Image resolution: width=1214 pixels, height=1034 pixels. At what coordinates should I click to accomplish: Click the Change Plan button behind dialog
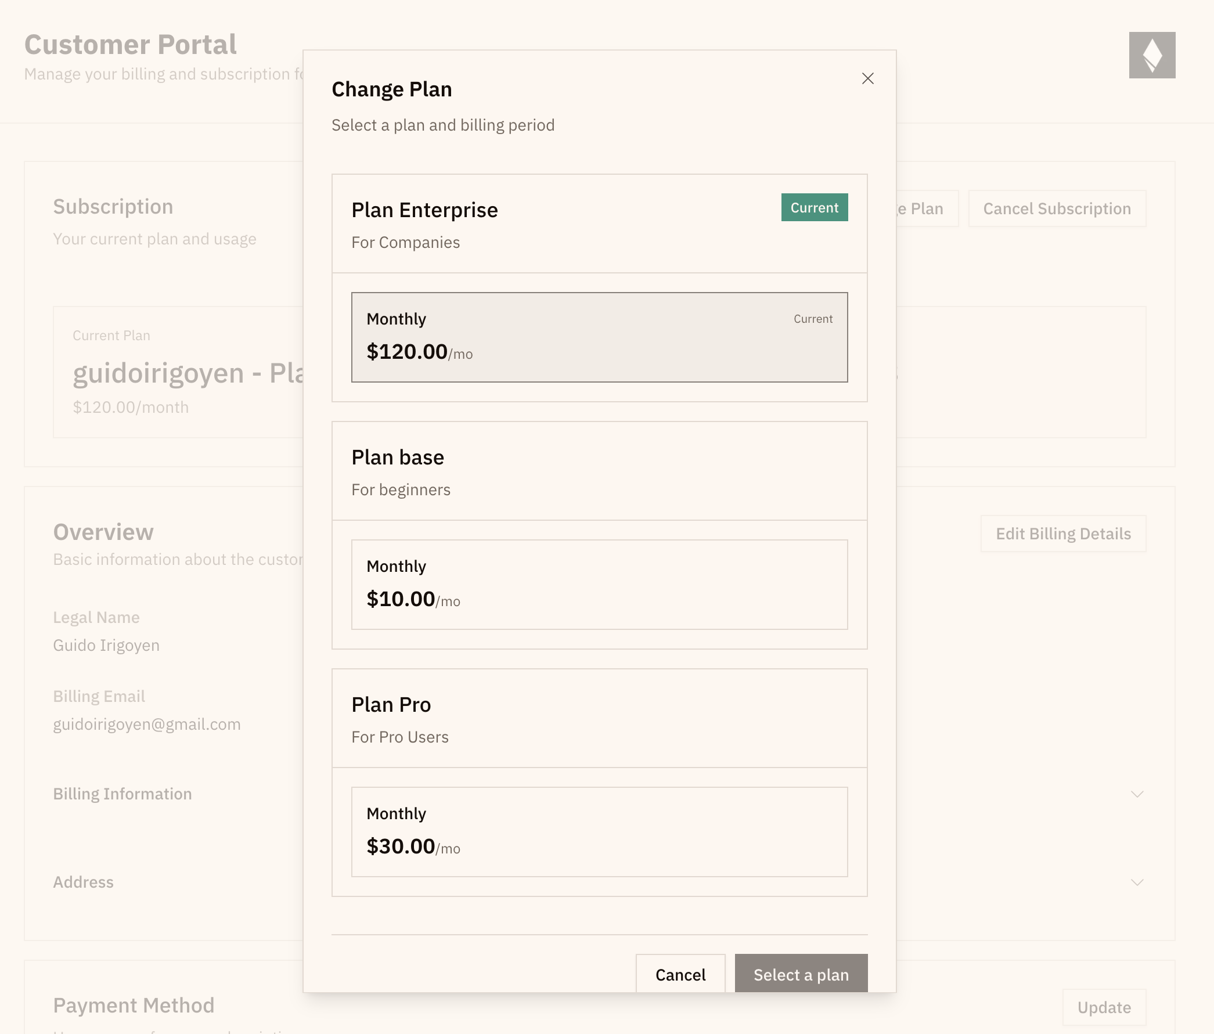point(927,208)
